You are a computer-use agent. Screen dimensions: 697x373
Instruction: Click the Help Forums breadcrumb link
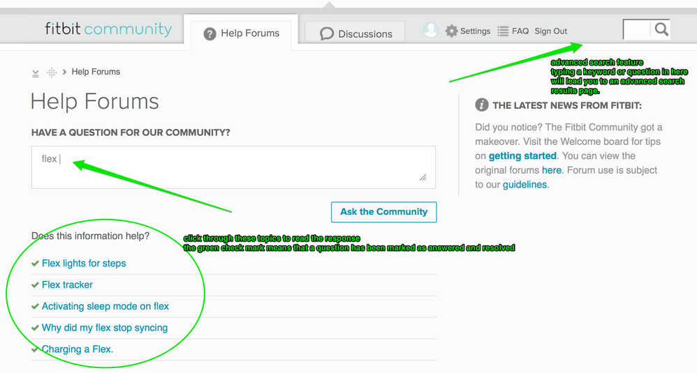pos(96,72)
